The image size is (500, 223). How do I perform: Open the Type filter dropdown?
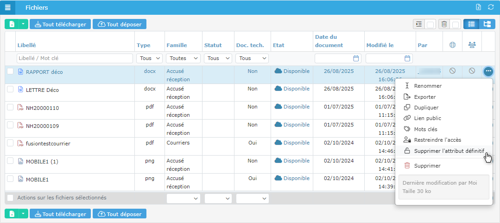coord(149,58)
